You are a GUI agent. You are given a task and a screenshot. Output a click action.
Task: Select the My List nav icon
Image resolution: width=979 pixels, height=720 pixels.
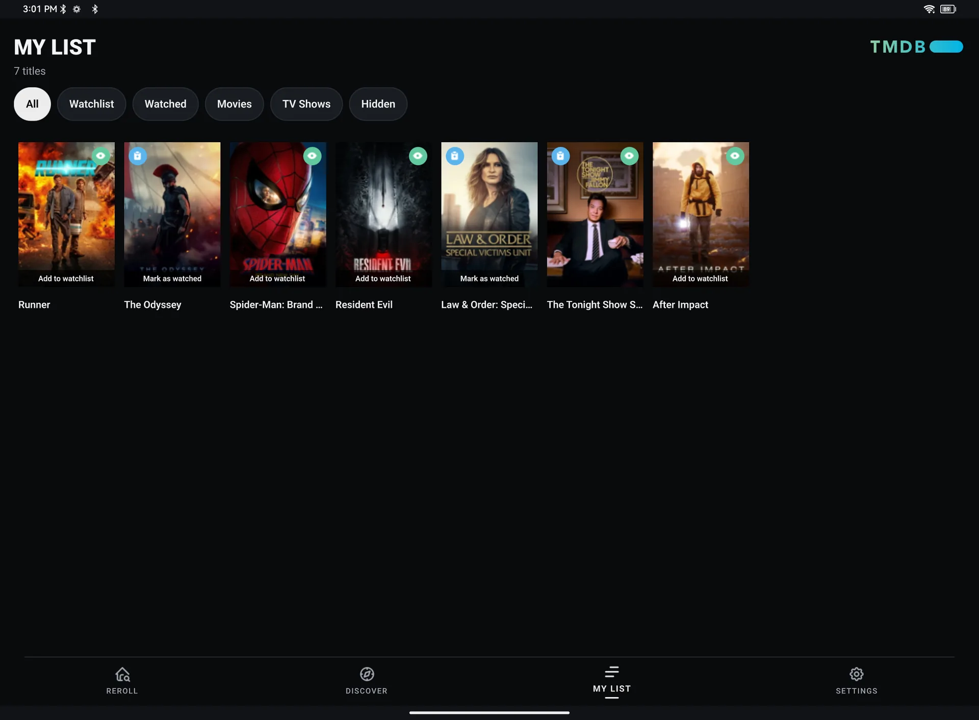[612, 672]
